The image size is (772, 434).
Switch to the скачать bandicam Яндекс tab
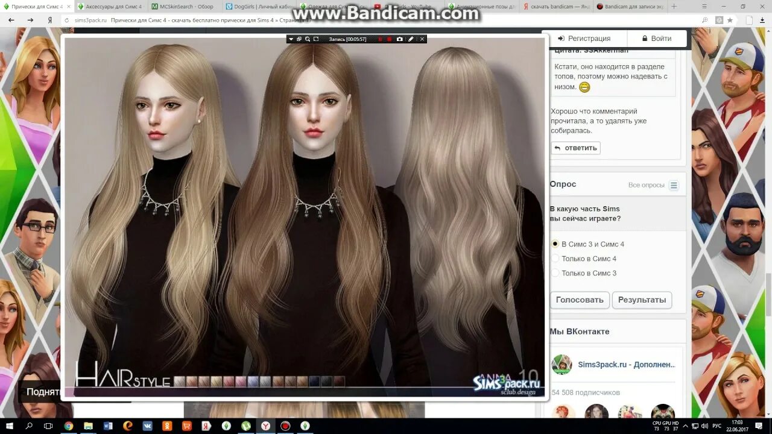555,7
